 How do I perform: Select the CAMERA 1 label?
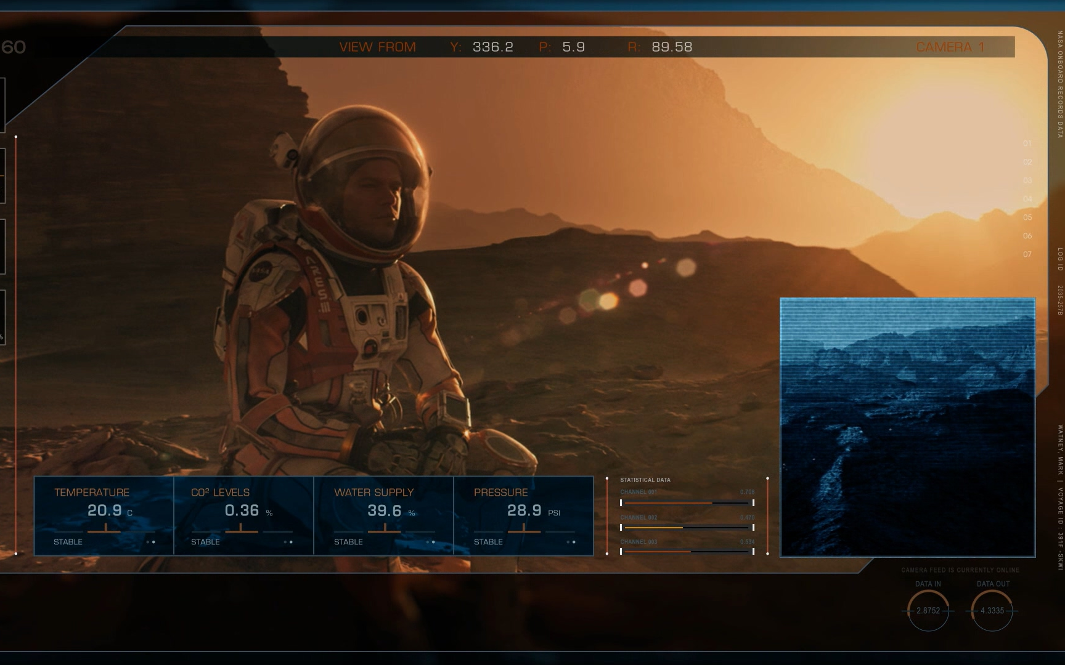pyautogui.click(x=950, y=47)
